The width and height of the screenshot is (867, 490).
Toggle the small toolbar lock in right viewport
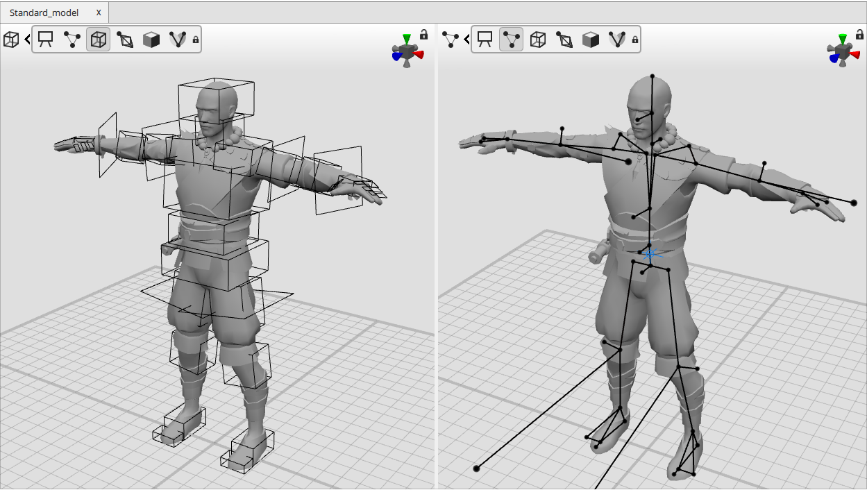click(635, 40)
